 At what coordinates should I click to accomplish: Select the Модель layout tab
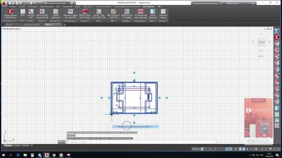[8, 145]
